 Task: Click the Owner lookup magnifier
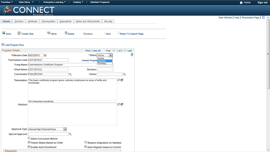coord(124,74)
